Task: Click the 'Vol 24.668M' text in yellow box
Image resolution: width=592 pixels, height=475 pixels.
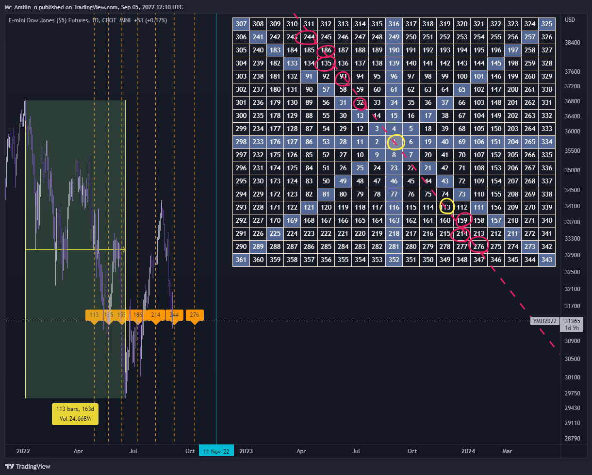Action: pos(75,418)
